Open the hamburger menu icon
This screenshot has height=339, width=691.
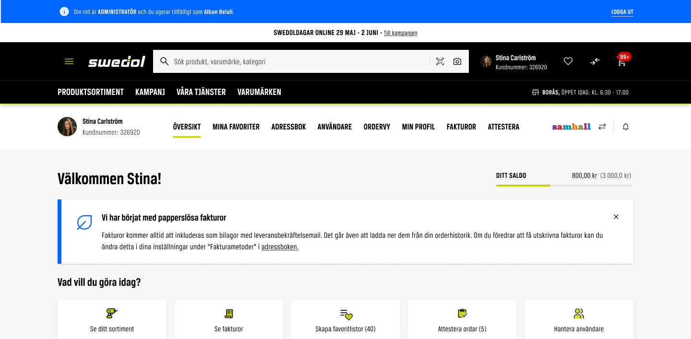coord(69,61)
